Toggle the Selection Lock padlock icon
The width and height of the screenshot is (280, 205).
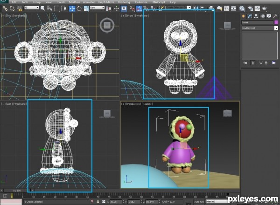[x=98, y=202]
